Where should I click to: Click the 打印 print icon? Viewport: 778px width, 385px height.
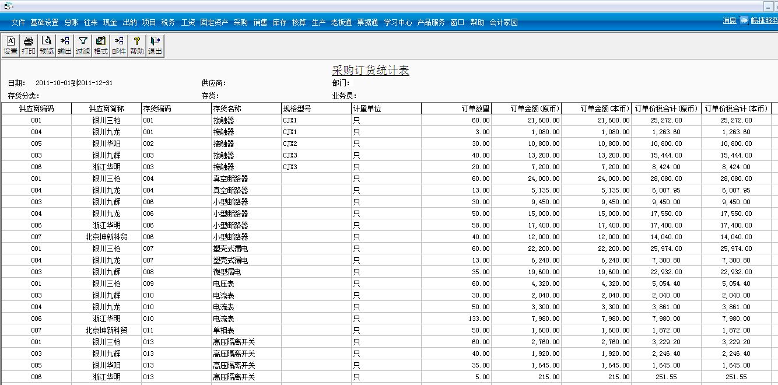click(x=28, y=45)
